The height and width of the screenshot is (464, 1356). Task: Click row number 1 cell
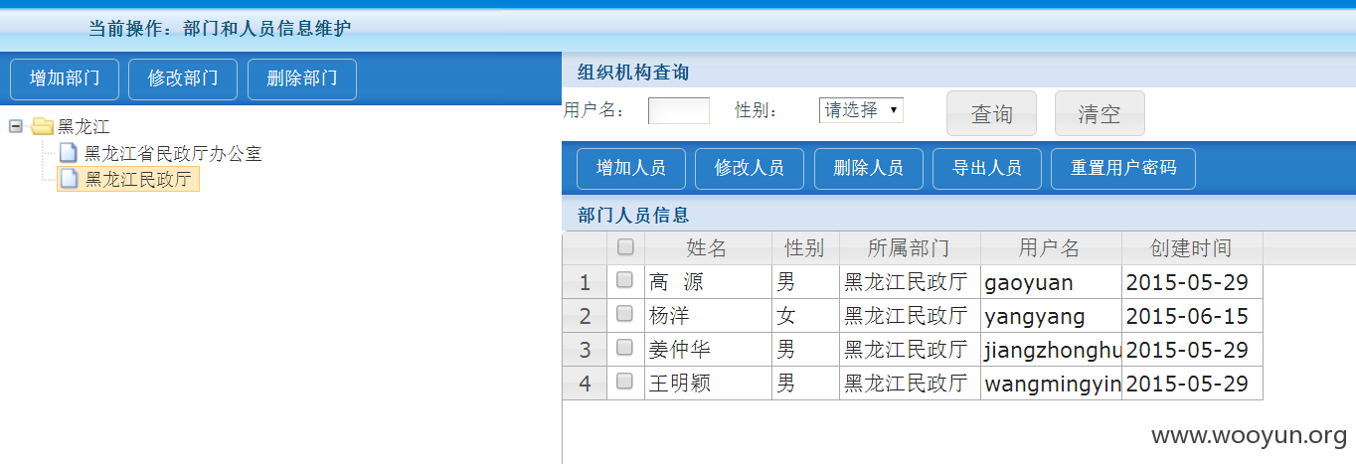click(x=585, y=282)
